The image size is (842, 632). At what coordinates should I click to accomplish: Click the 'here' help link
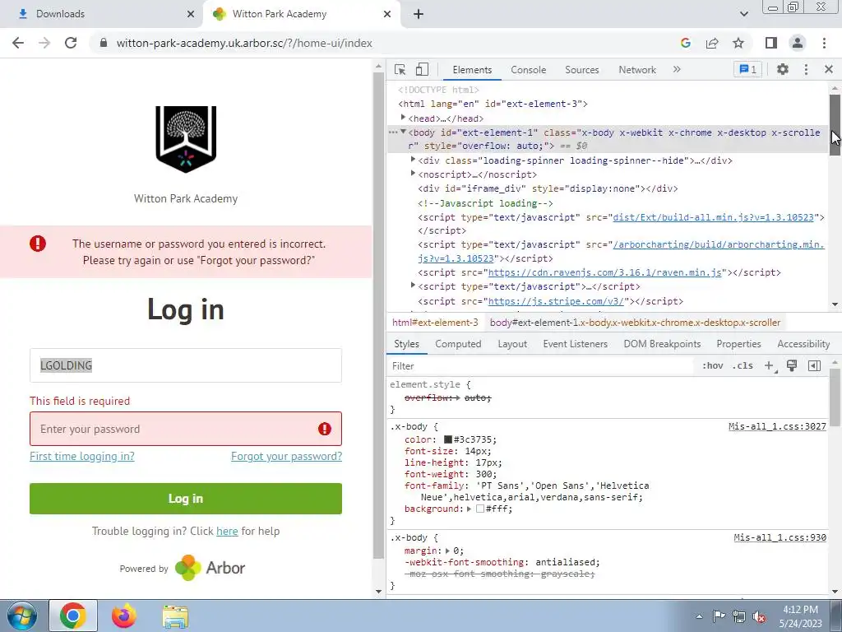click(x=227, y=531)
